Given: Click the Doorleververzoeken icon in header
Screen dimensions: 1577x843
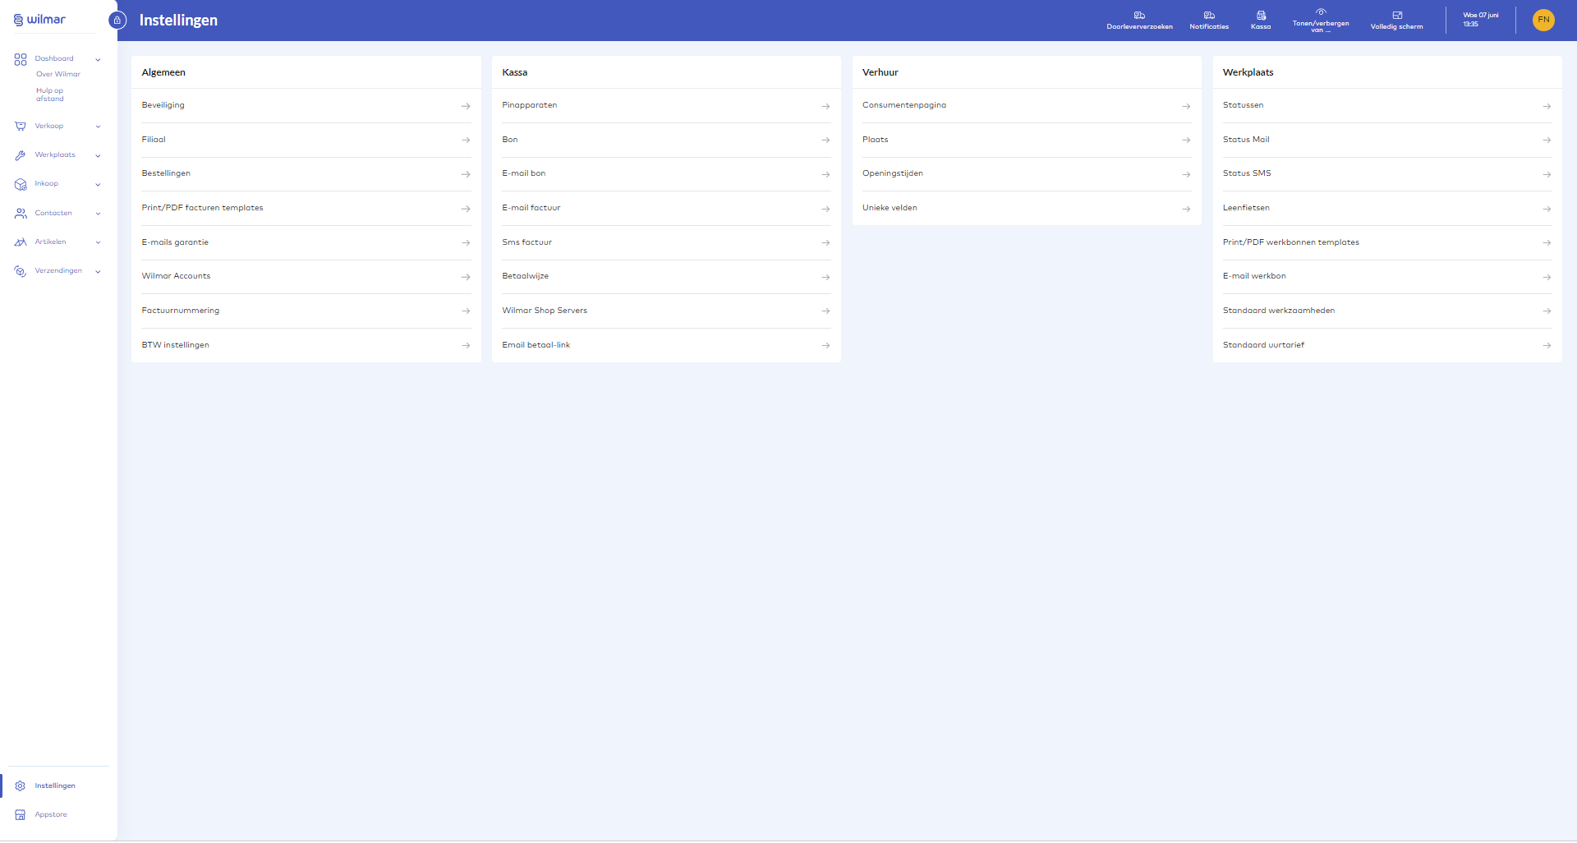Looking at the screenshot, I should pyautogui.click(x=1139, y=16).
